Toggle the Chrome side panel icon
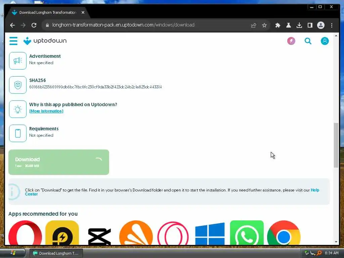The image size is (344, 258). tap(310, 25)
